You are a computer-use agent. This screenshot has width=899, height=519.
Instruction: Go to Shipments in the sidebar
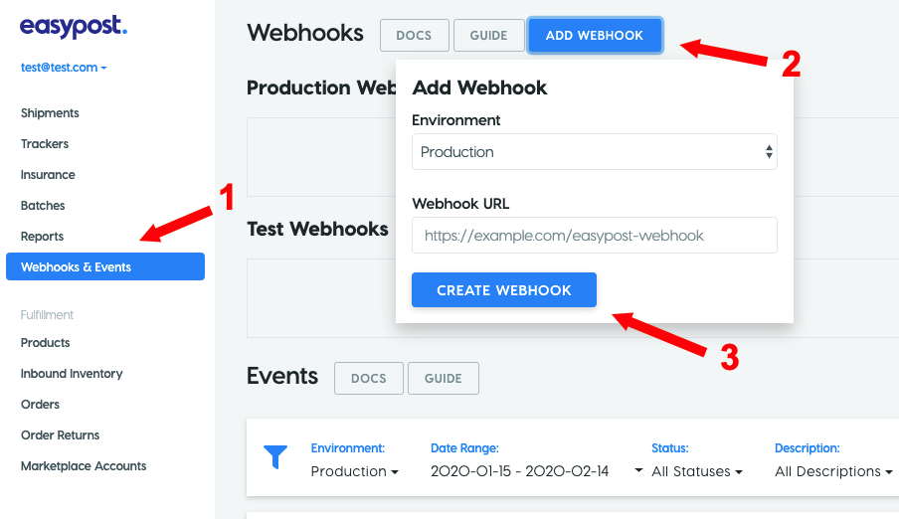tap(50, 113)
